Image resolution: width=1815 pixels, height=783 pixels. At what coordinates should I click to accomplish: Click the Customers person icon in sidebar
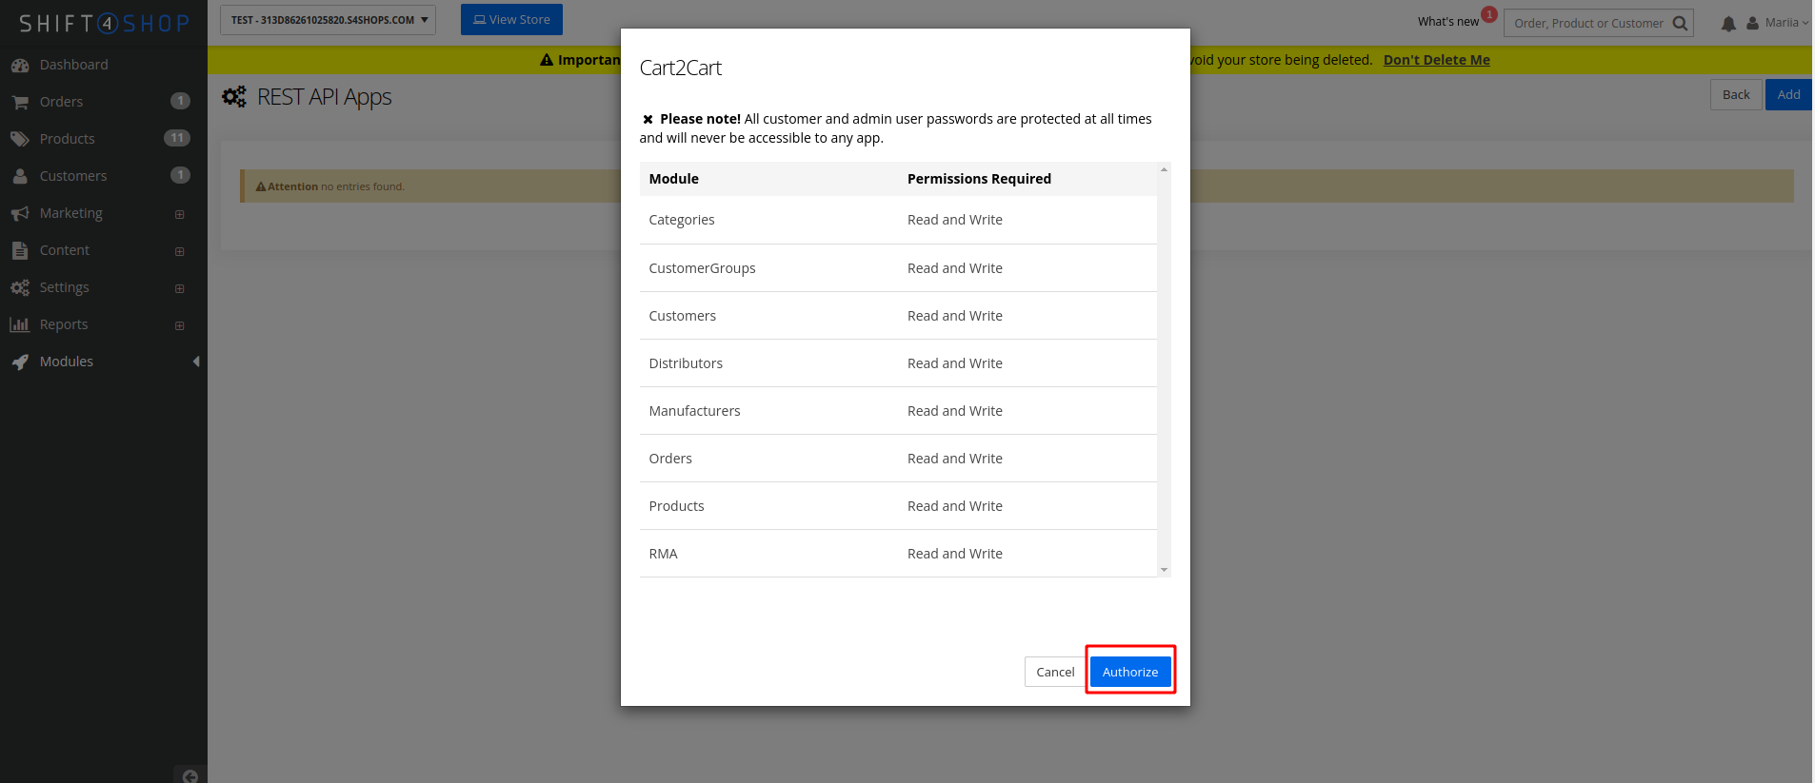click(20, 176)
